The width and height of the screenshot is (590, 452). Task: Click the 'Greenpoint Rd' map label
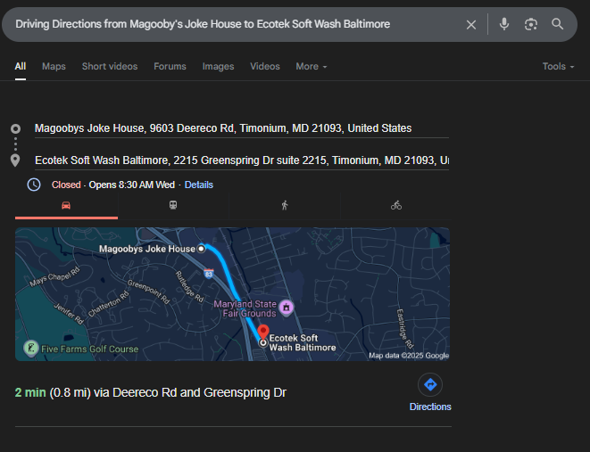click(x=149, y=292)
